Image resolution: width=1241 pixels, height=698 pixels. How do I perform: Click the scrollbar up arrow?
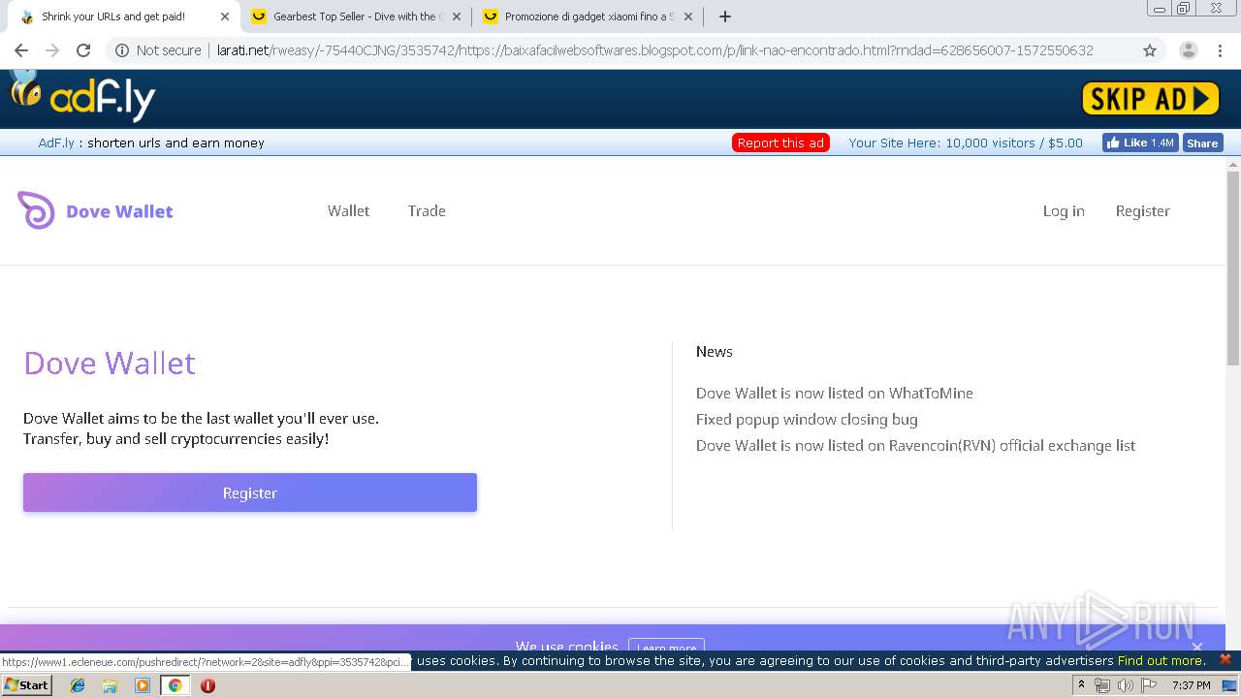(x=1233, y=164)
